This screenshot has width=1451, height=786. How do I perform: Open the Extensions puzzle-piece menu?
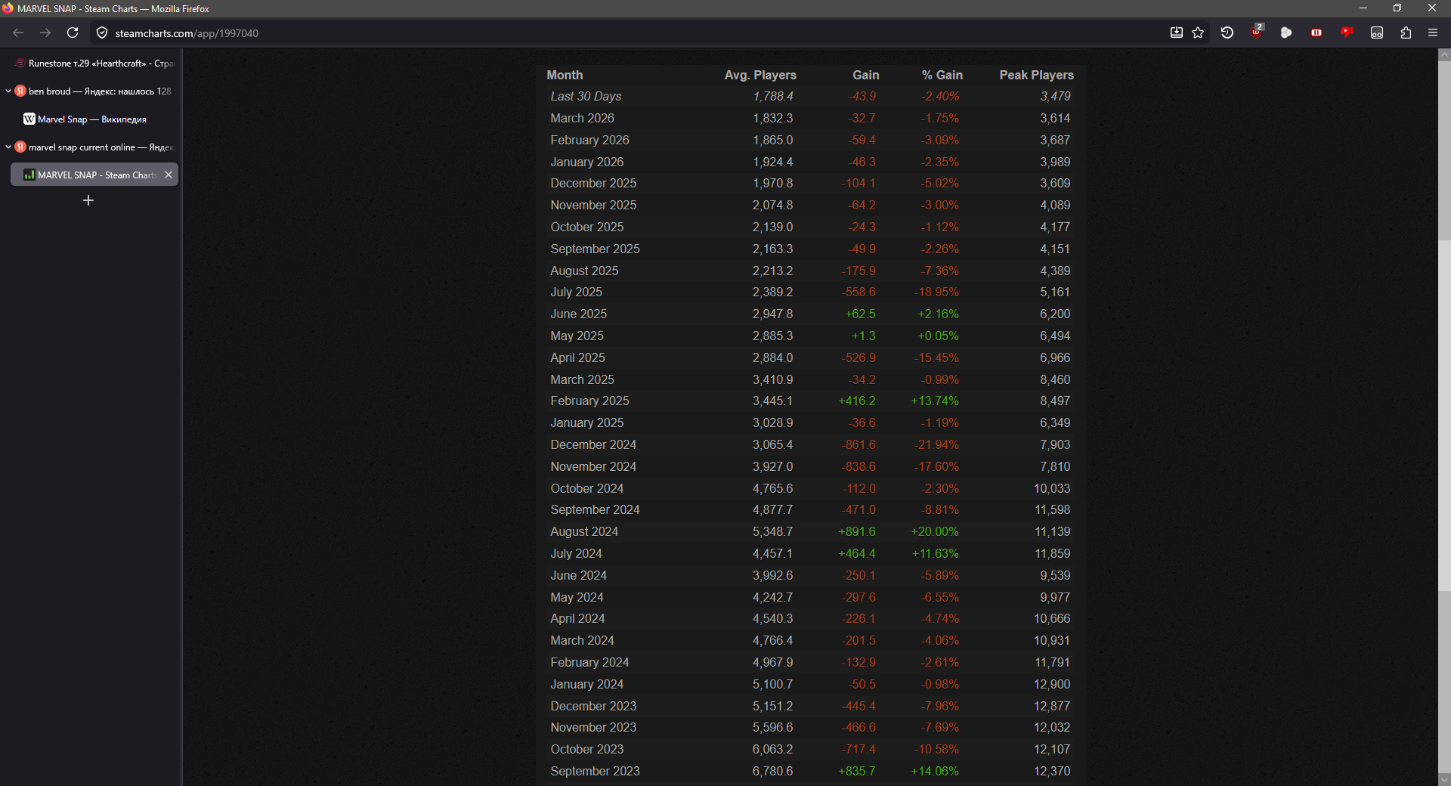click(1406, 32)
